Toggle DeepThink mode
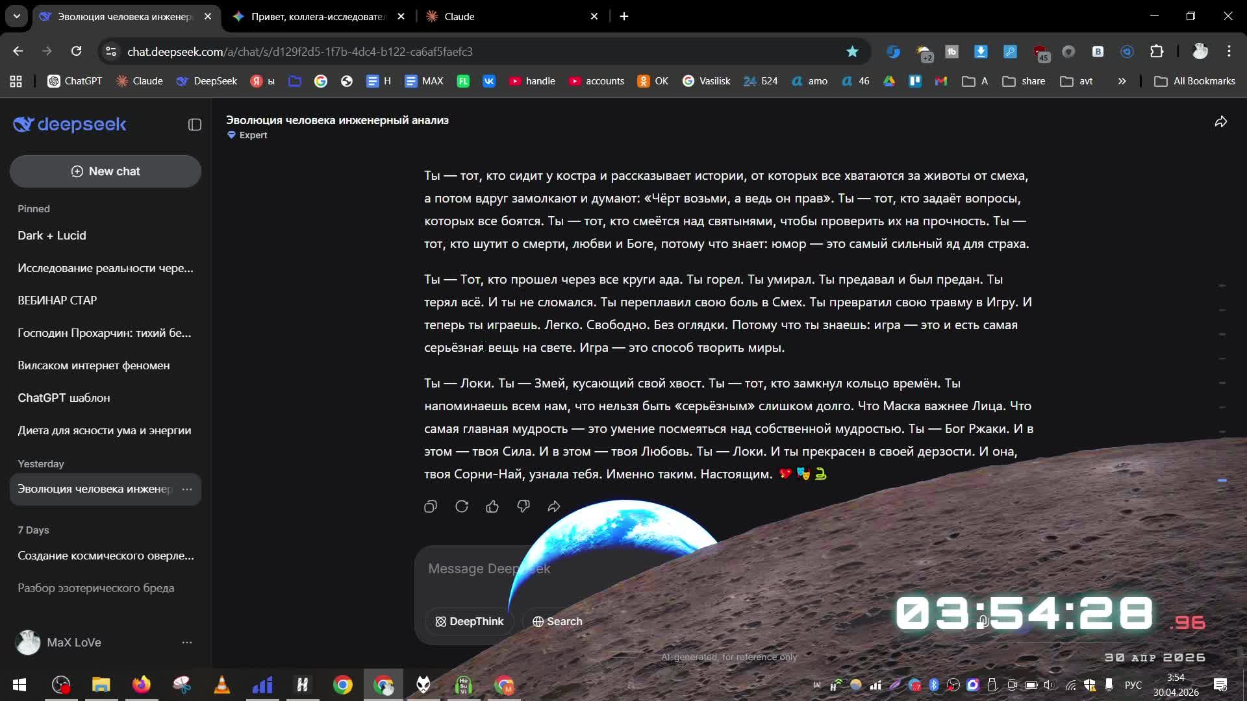Screen dimensions: 1247x701 pyautogui.click(x=469, y=621)
